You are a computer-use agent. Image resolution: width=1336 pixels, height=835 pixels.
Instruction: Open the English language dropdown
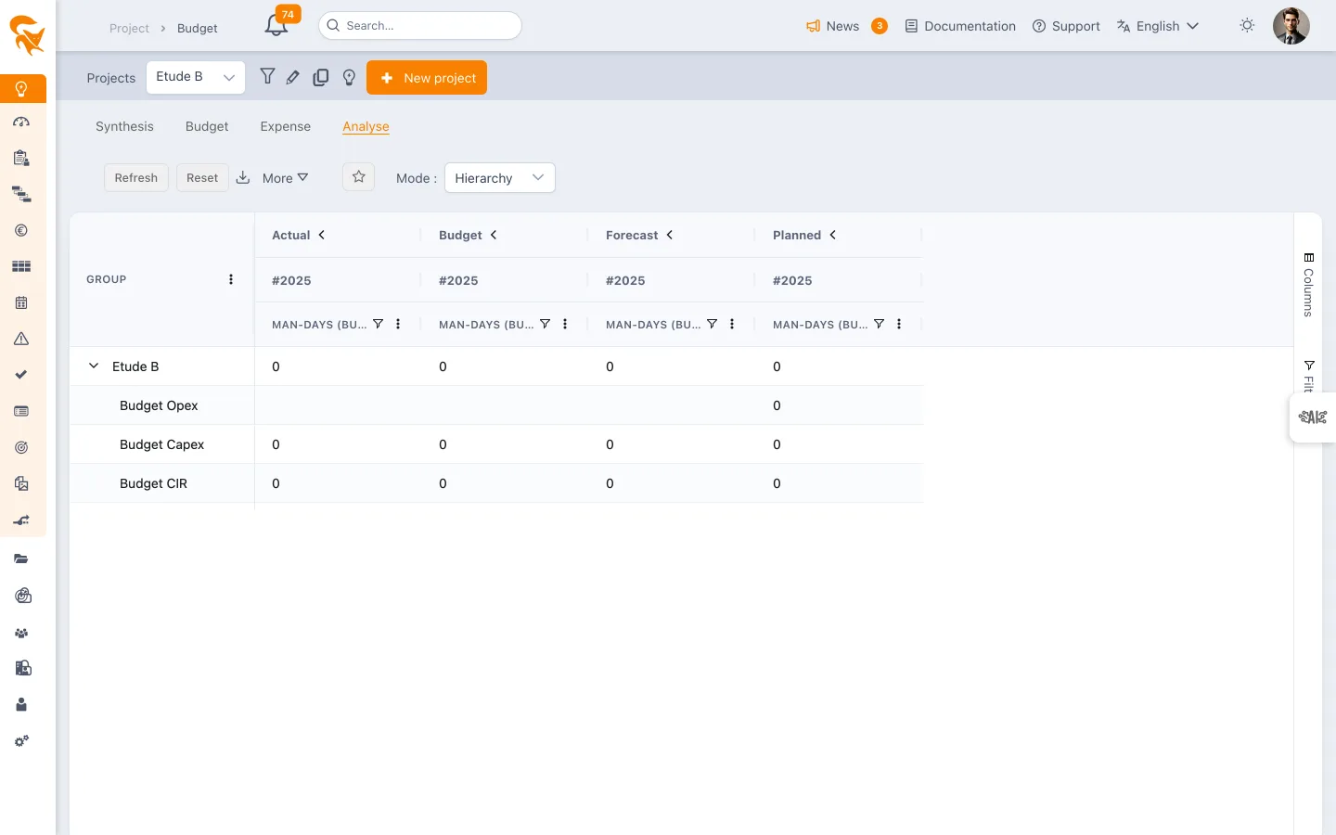point(1158,26)
